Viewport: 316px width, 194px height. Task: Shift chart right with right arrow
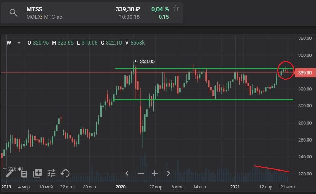pos(169,173)
